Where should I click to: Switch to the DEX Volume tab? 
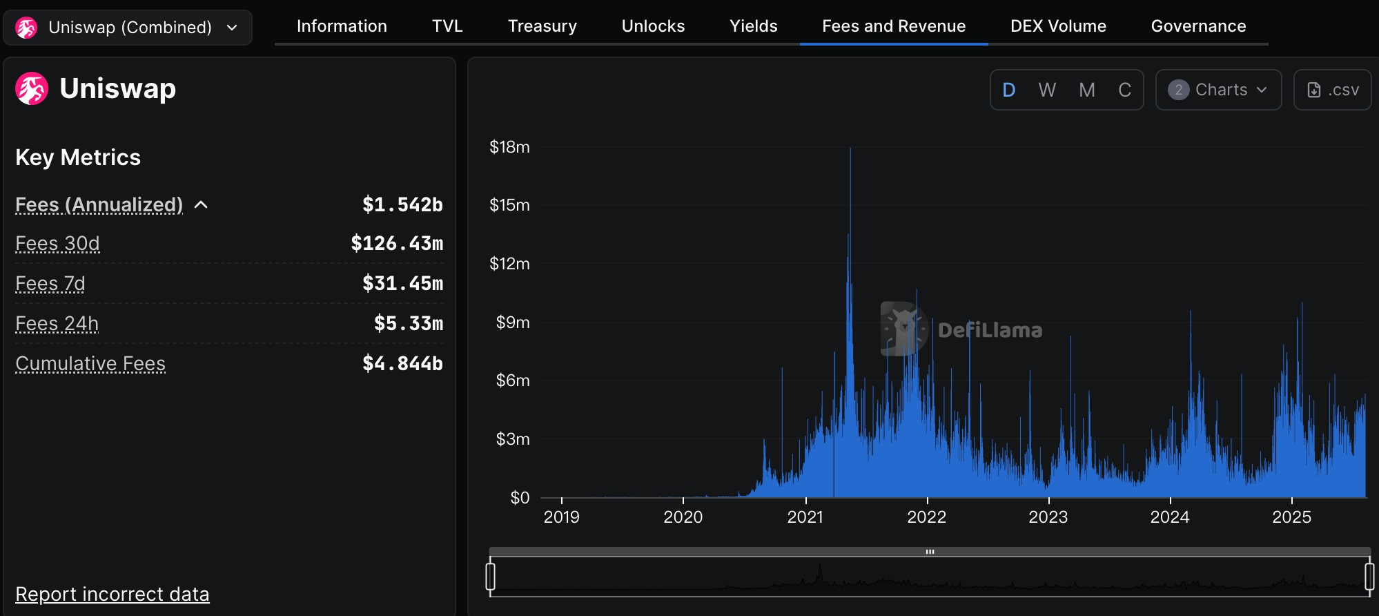tap(1058, 26)
